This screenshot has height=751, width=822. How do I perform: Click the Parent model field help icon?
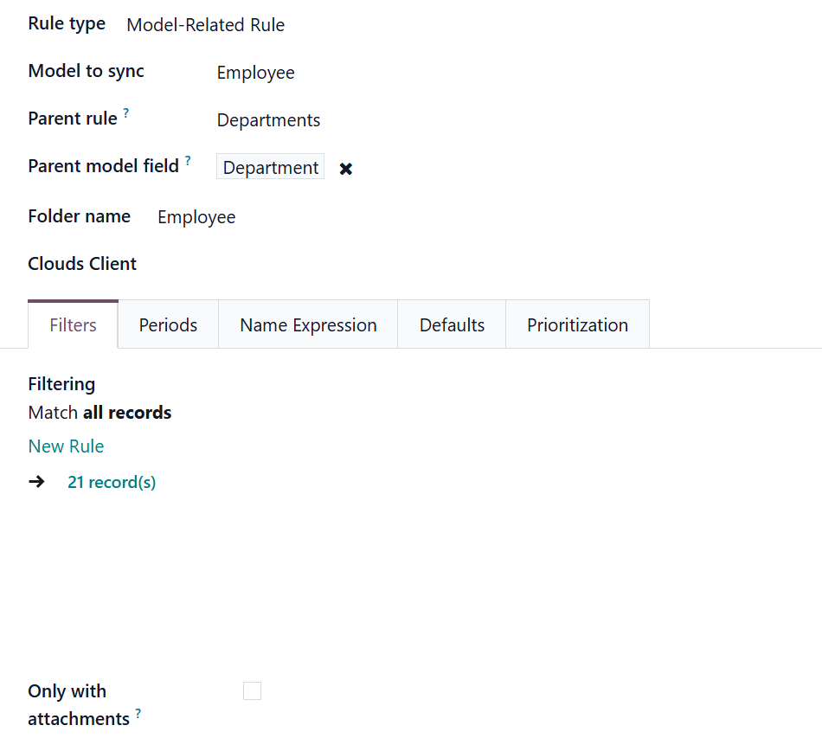pyautogui.click(x=188, y=161)
